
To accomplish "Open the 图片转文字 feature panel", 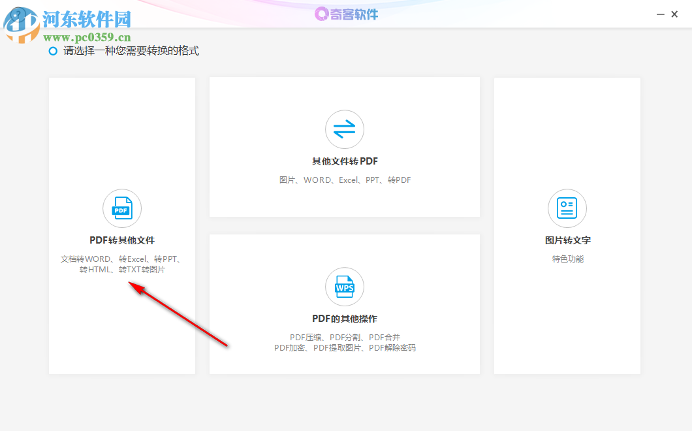I will (x=567, y=225).
